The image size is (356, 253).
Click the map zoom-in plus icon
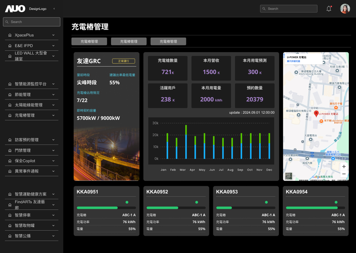344,166
